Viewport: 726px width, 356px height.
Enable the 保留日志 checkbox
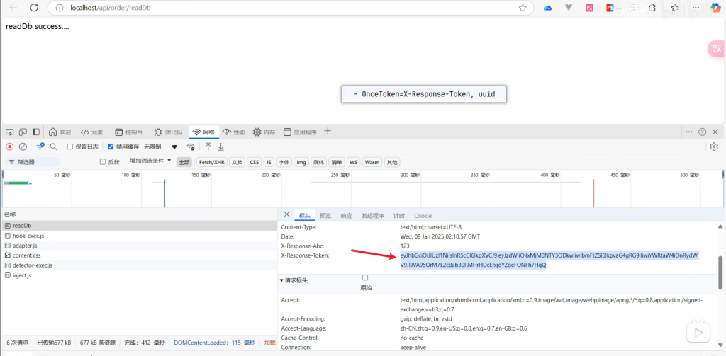(x=70, y=147)
